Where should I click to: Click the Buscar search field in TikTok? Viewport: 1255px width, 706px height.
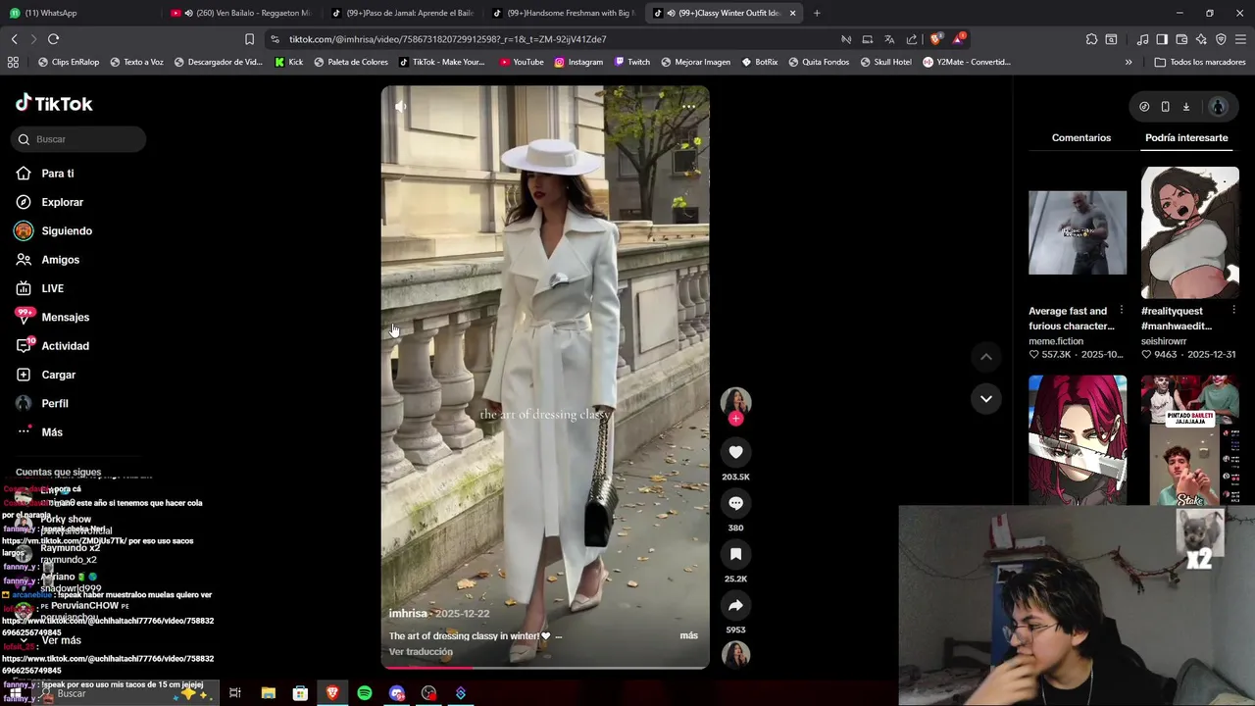click(x=78, y=139)
